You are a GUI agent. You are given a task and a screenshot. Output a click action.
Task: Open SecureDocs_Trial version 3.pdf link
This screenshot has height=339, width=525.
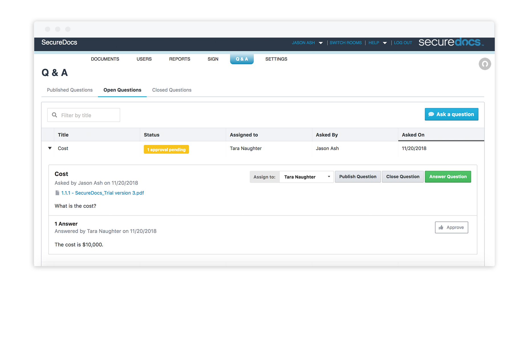coord(103,193)
